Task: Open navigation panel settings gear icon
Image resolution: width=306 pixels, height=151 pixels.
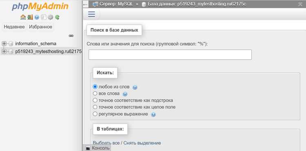Action: pyautogui.click(x=50, y=18)
